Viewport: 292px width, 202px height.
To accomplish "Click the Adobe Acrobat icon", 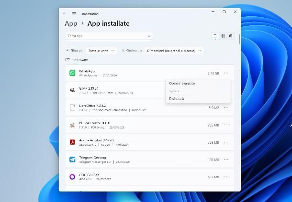I will [x=72, y=142].
